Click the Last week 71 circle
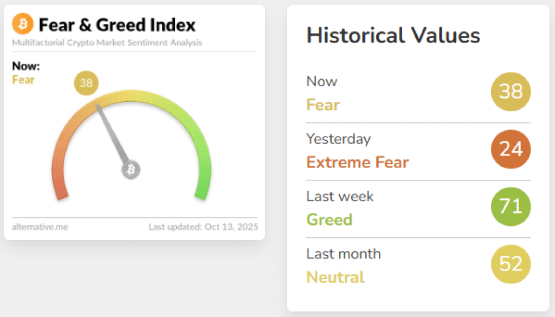Viewport: 555px width, 317px height. coord(511,206)
